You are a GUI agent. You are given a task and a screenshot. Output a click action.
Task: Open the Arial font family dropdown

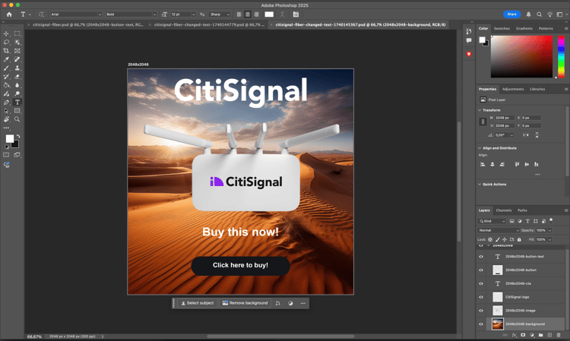point(76,14)
